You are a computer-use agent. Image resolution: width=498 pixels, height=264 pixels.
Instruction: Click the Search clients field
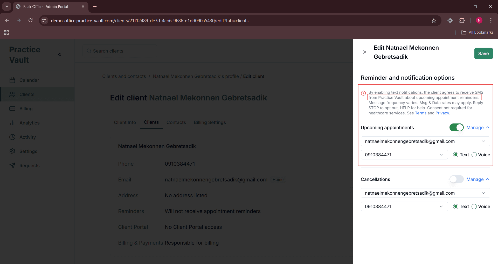pyautogui.click(x=120, y=51)
